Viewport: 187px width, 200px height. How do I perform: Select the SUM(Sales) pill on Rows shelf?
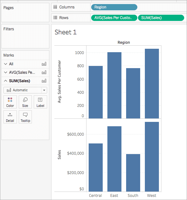tap(161, 18)
